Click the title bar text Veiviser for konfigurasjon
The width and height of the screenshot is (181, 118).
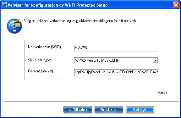click(36, 5)
